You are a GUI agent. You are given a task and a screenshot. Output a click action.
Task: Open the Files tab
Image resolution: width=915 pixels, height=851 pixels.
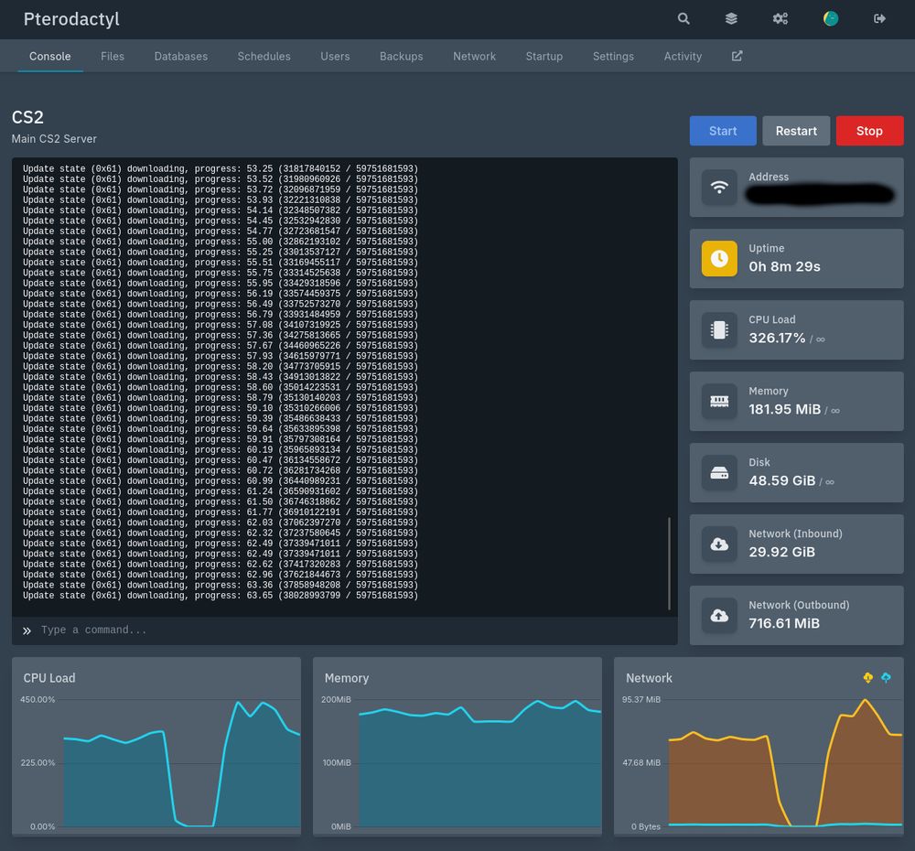coord(112,57)
